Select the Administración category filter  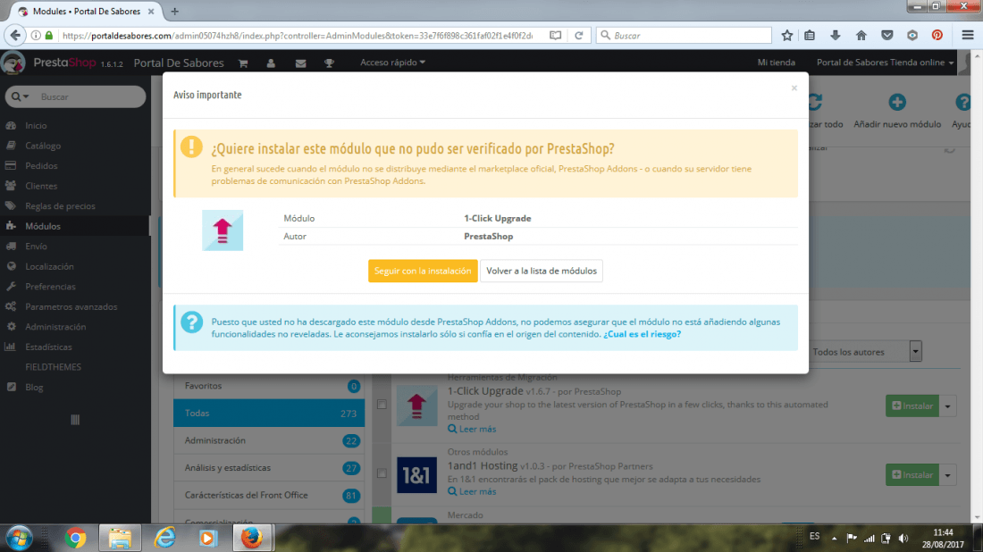(269, 440)
